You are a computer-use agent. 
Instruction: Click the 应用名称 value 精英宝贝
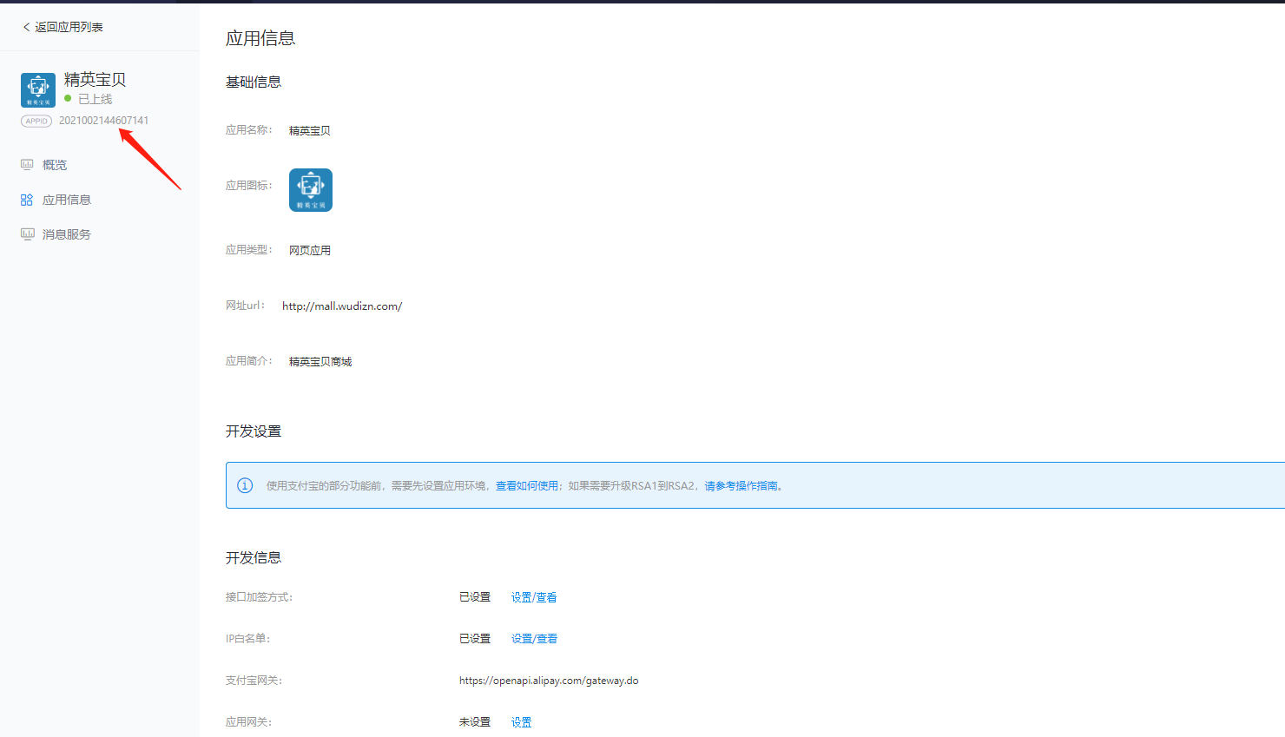(310, 131)
